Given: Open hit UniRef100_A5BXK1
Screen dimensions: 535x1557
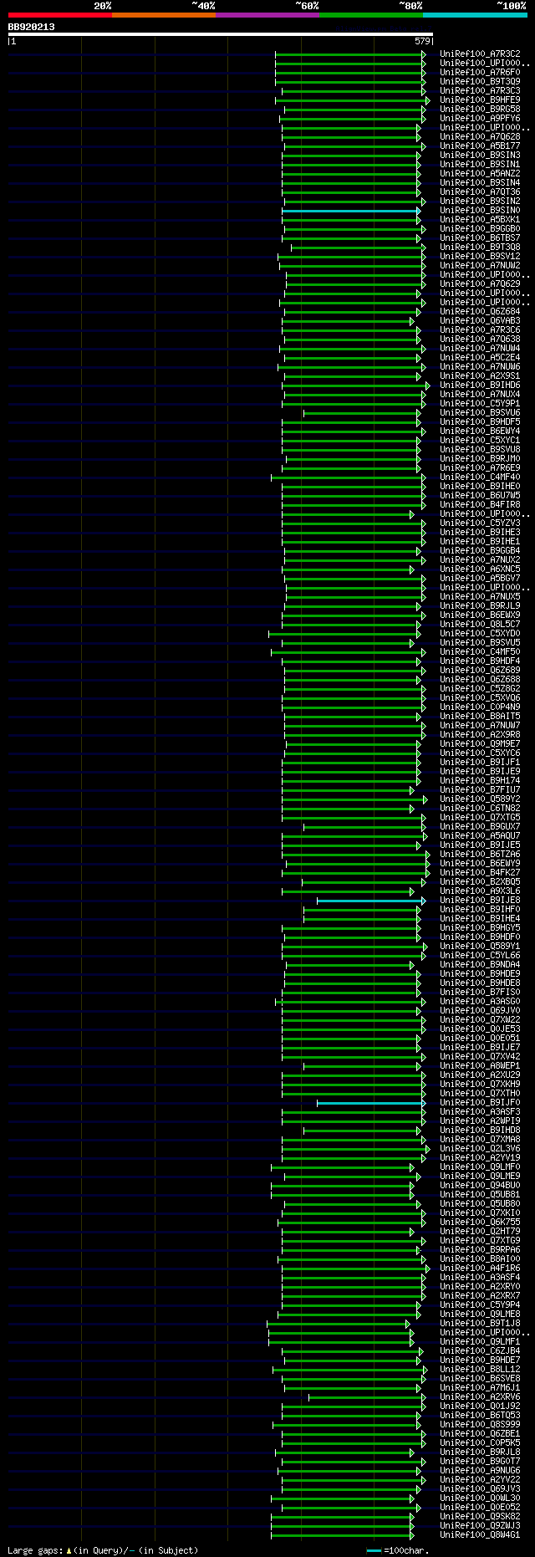Looking at the screenshot, I should [x=480, y=220].
